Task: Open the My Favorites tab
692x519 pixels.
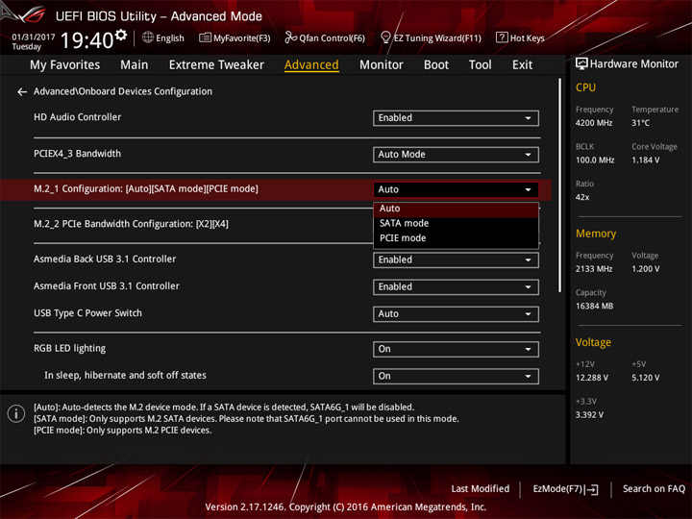Action: point(65,65)
